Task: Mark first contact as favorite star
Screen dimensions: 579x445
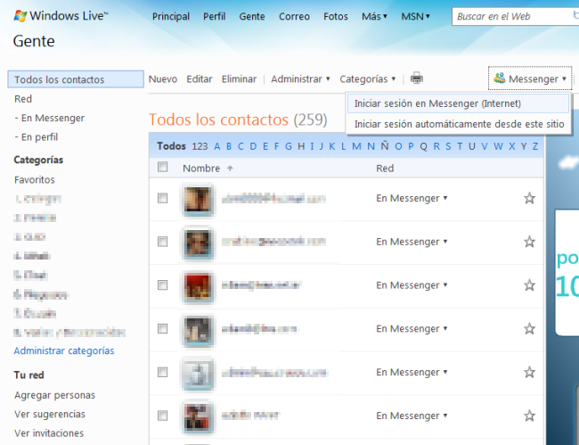Action: [x=529, y=198]
